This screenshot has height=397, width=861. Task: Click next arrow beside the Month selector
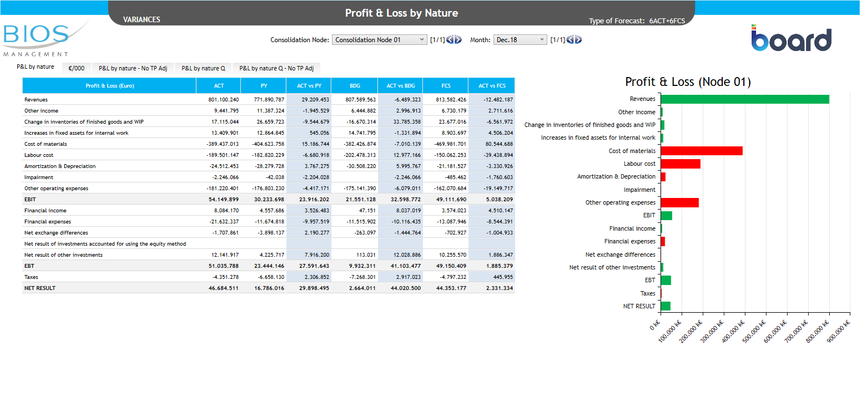578,39
